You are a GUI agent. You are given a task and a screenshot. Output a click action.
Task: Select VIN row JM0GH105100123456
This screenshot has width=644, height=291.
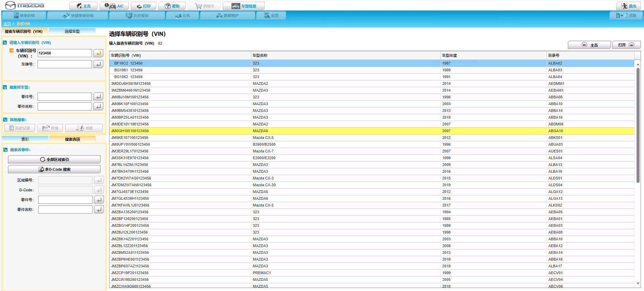(372, 131)
